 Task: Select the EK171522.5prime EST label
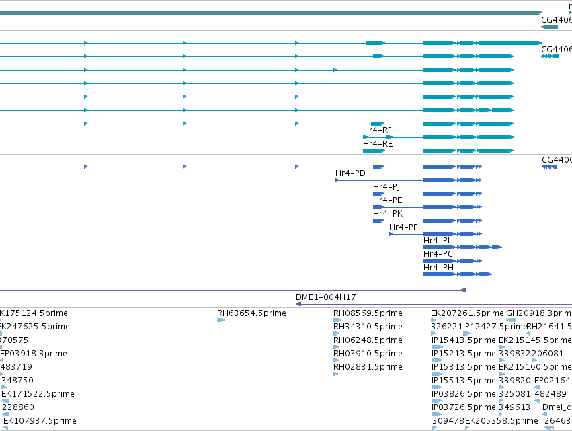(x=38, y=394)
